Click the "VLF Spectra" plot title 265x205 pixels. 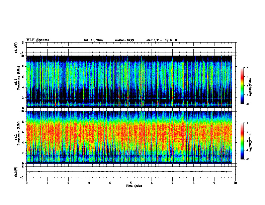[38, 40]
